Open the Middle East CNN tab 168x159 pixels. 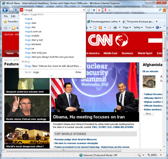point(111,53)
